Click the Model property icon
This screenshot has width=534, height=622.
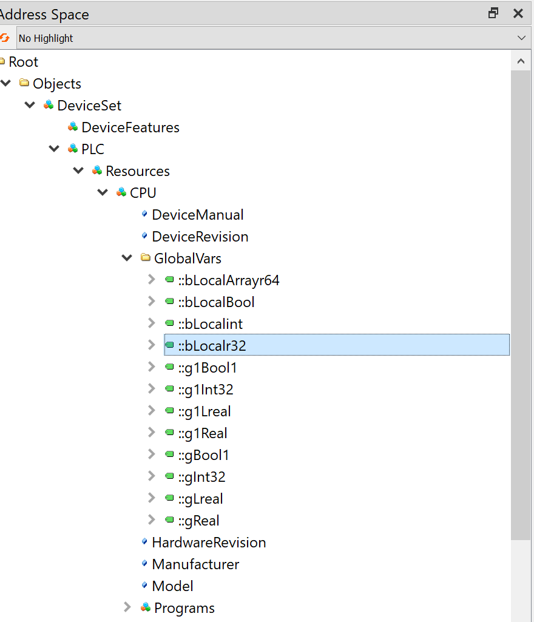[x=144, y=585]
